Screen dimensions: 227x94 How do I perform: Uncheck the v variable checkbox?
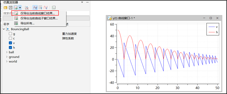10,43
